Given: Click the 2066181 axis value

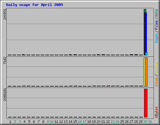Looking at the screenshot, I should click(x=5, y=95).
